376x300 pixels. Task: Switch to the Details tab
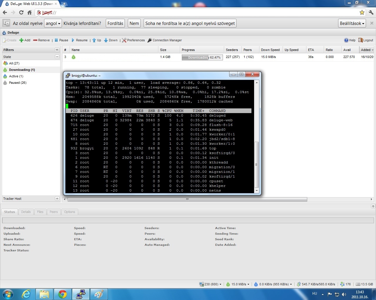26,212
